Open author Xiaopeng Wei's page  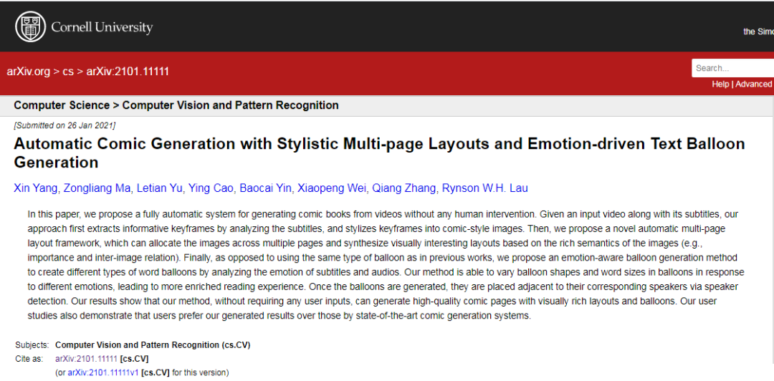pos(332,188)
